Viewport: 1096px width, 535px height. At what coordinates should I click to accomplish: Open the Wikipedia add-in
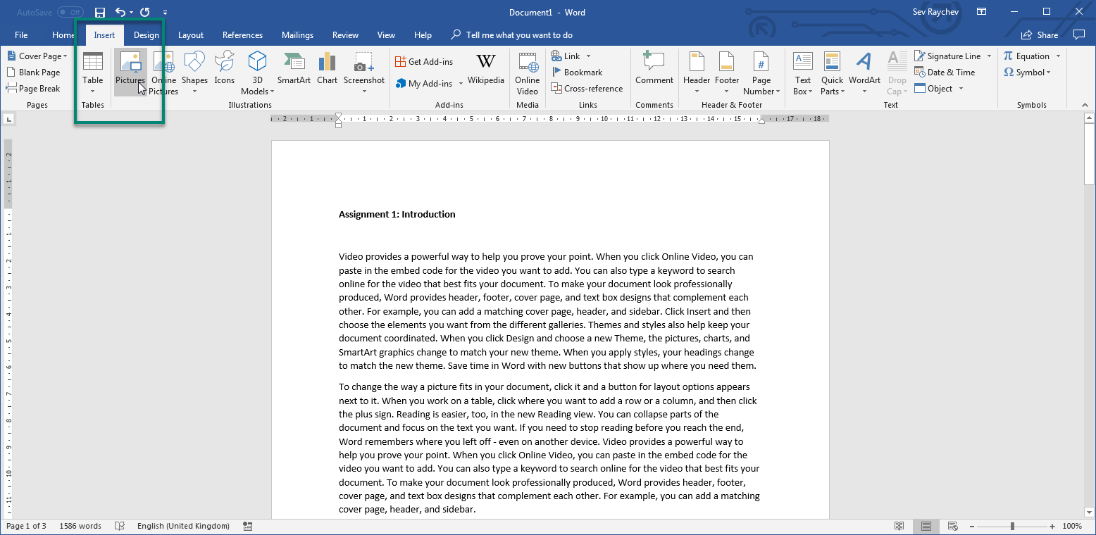tap(486, 68)
